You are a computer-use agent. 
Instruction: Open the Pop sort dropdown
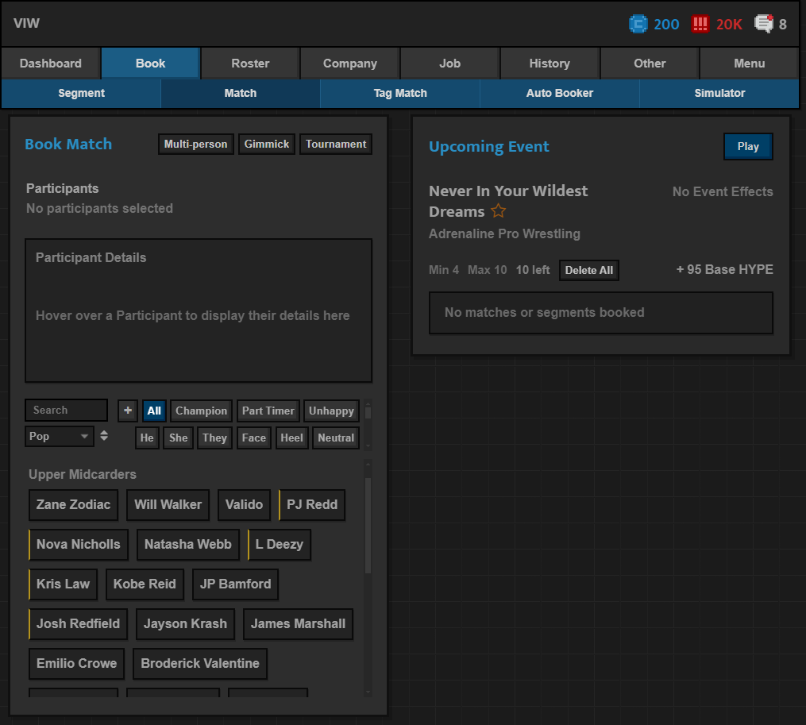[x=59, y=436]
